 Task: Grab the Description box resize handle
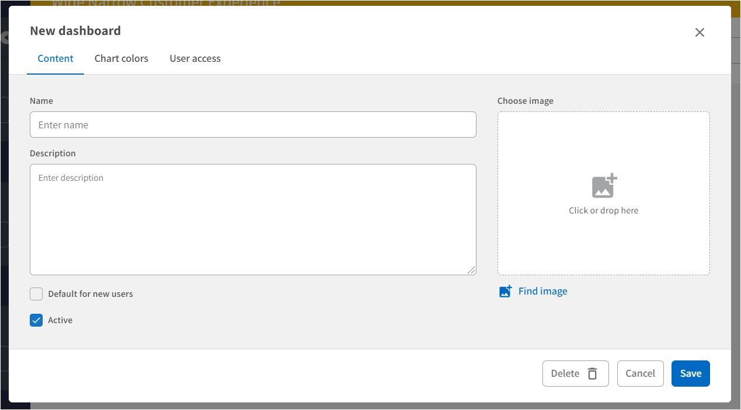(x=471, y=270)
